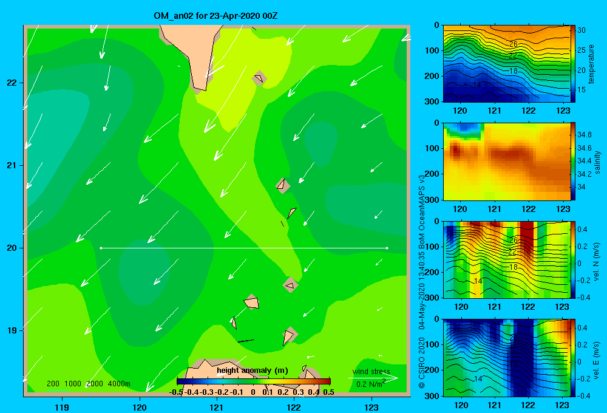The width and height of the screenshot is (607, 413).
Task: Open the salinity depth section plot
Action: (x=507, y=162)
